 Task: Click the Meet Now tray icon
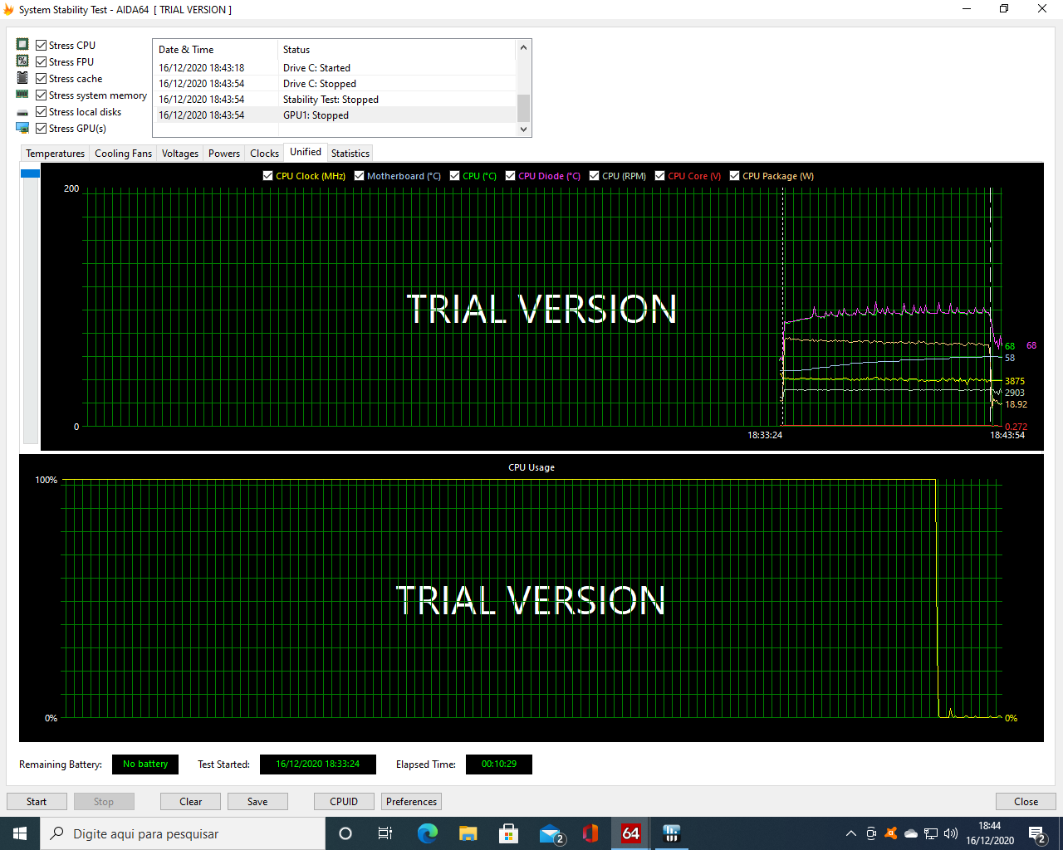click(871, 833)
